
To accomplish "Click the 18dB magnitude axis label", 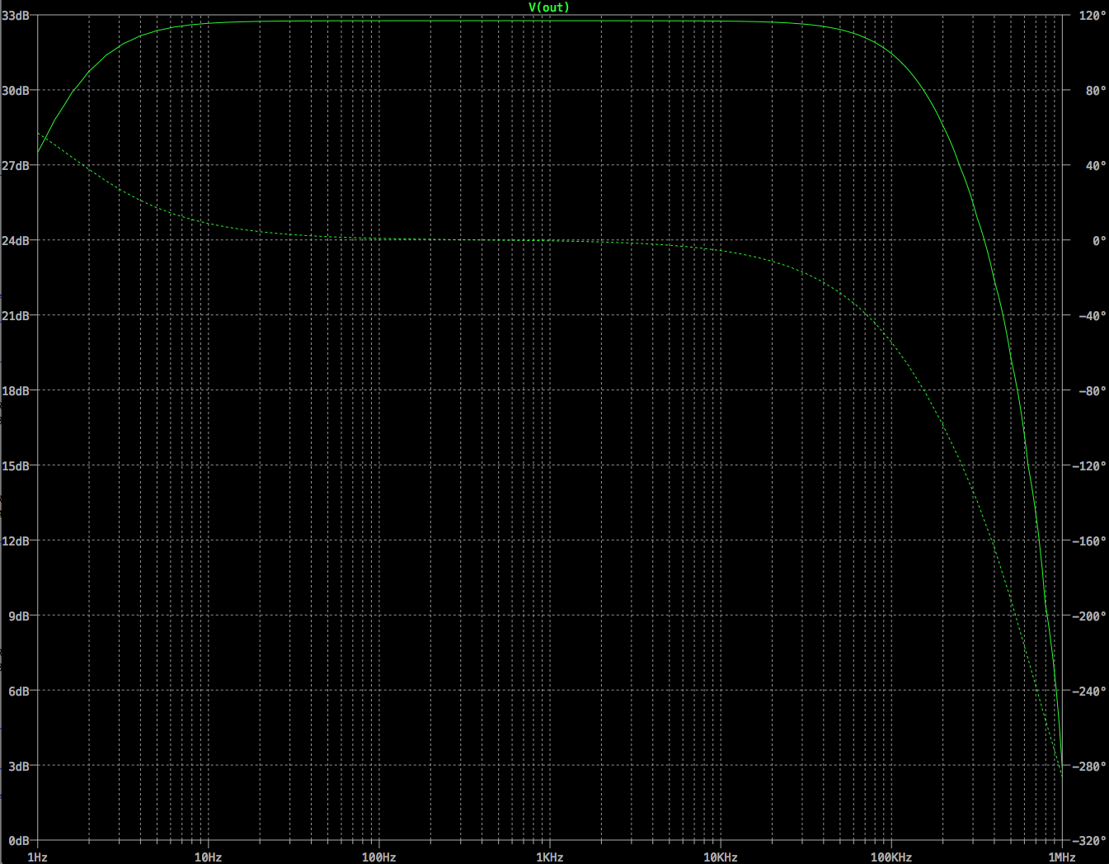I will [16, 390].
